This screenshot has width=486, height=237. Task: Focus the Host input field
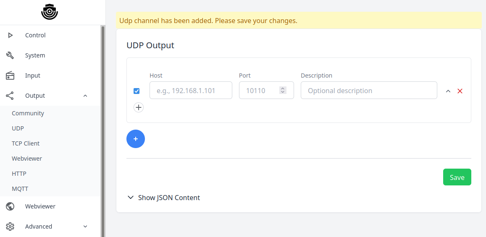point(191,90)
